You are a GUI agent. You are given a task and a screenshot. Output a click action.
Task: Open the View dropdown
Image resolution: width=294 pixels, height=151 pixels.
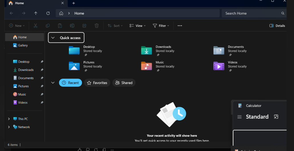tap(138, 26)
